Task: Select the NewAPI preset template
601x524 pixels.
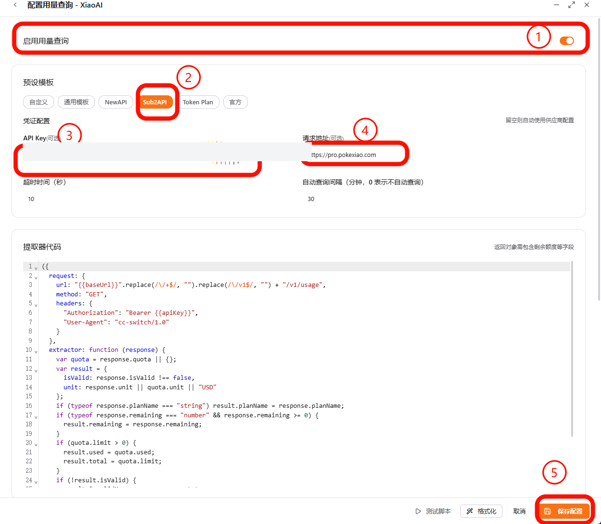Action: pos(116,102)
